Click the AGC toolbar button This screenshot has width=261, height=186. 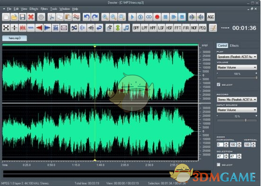point(211,17)
